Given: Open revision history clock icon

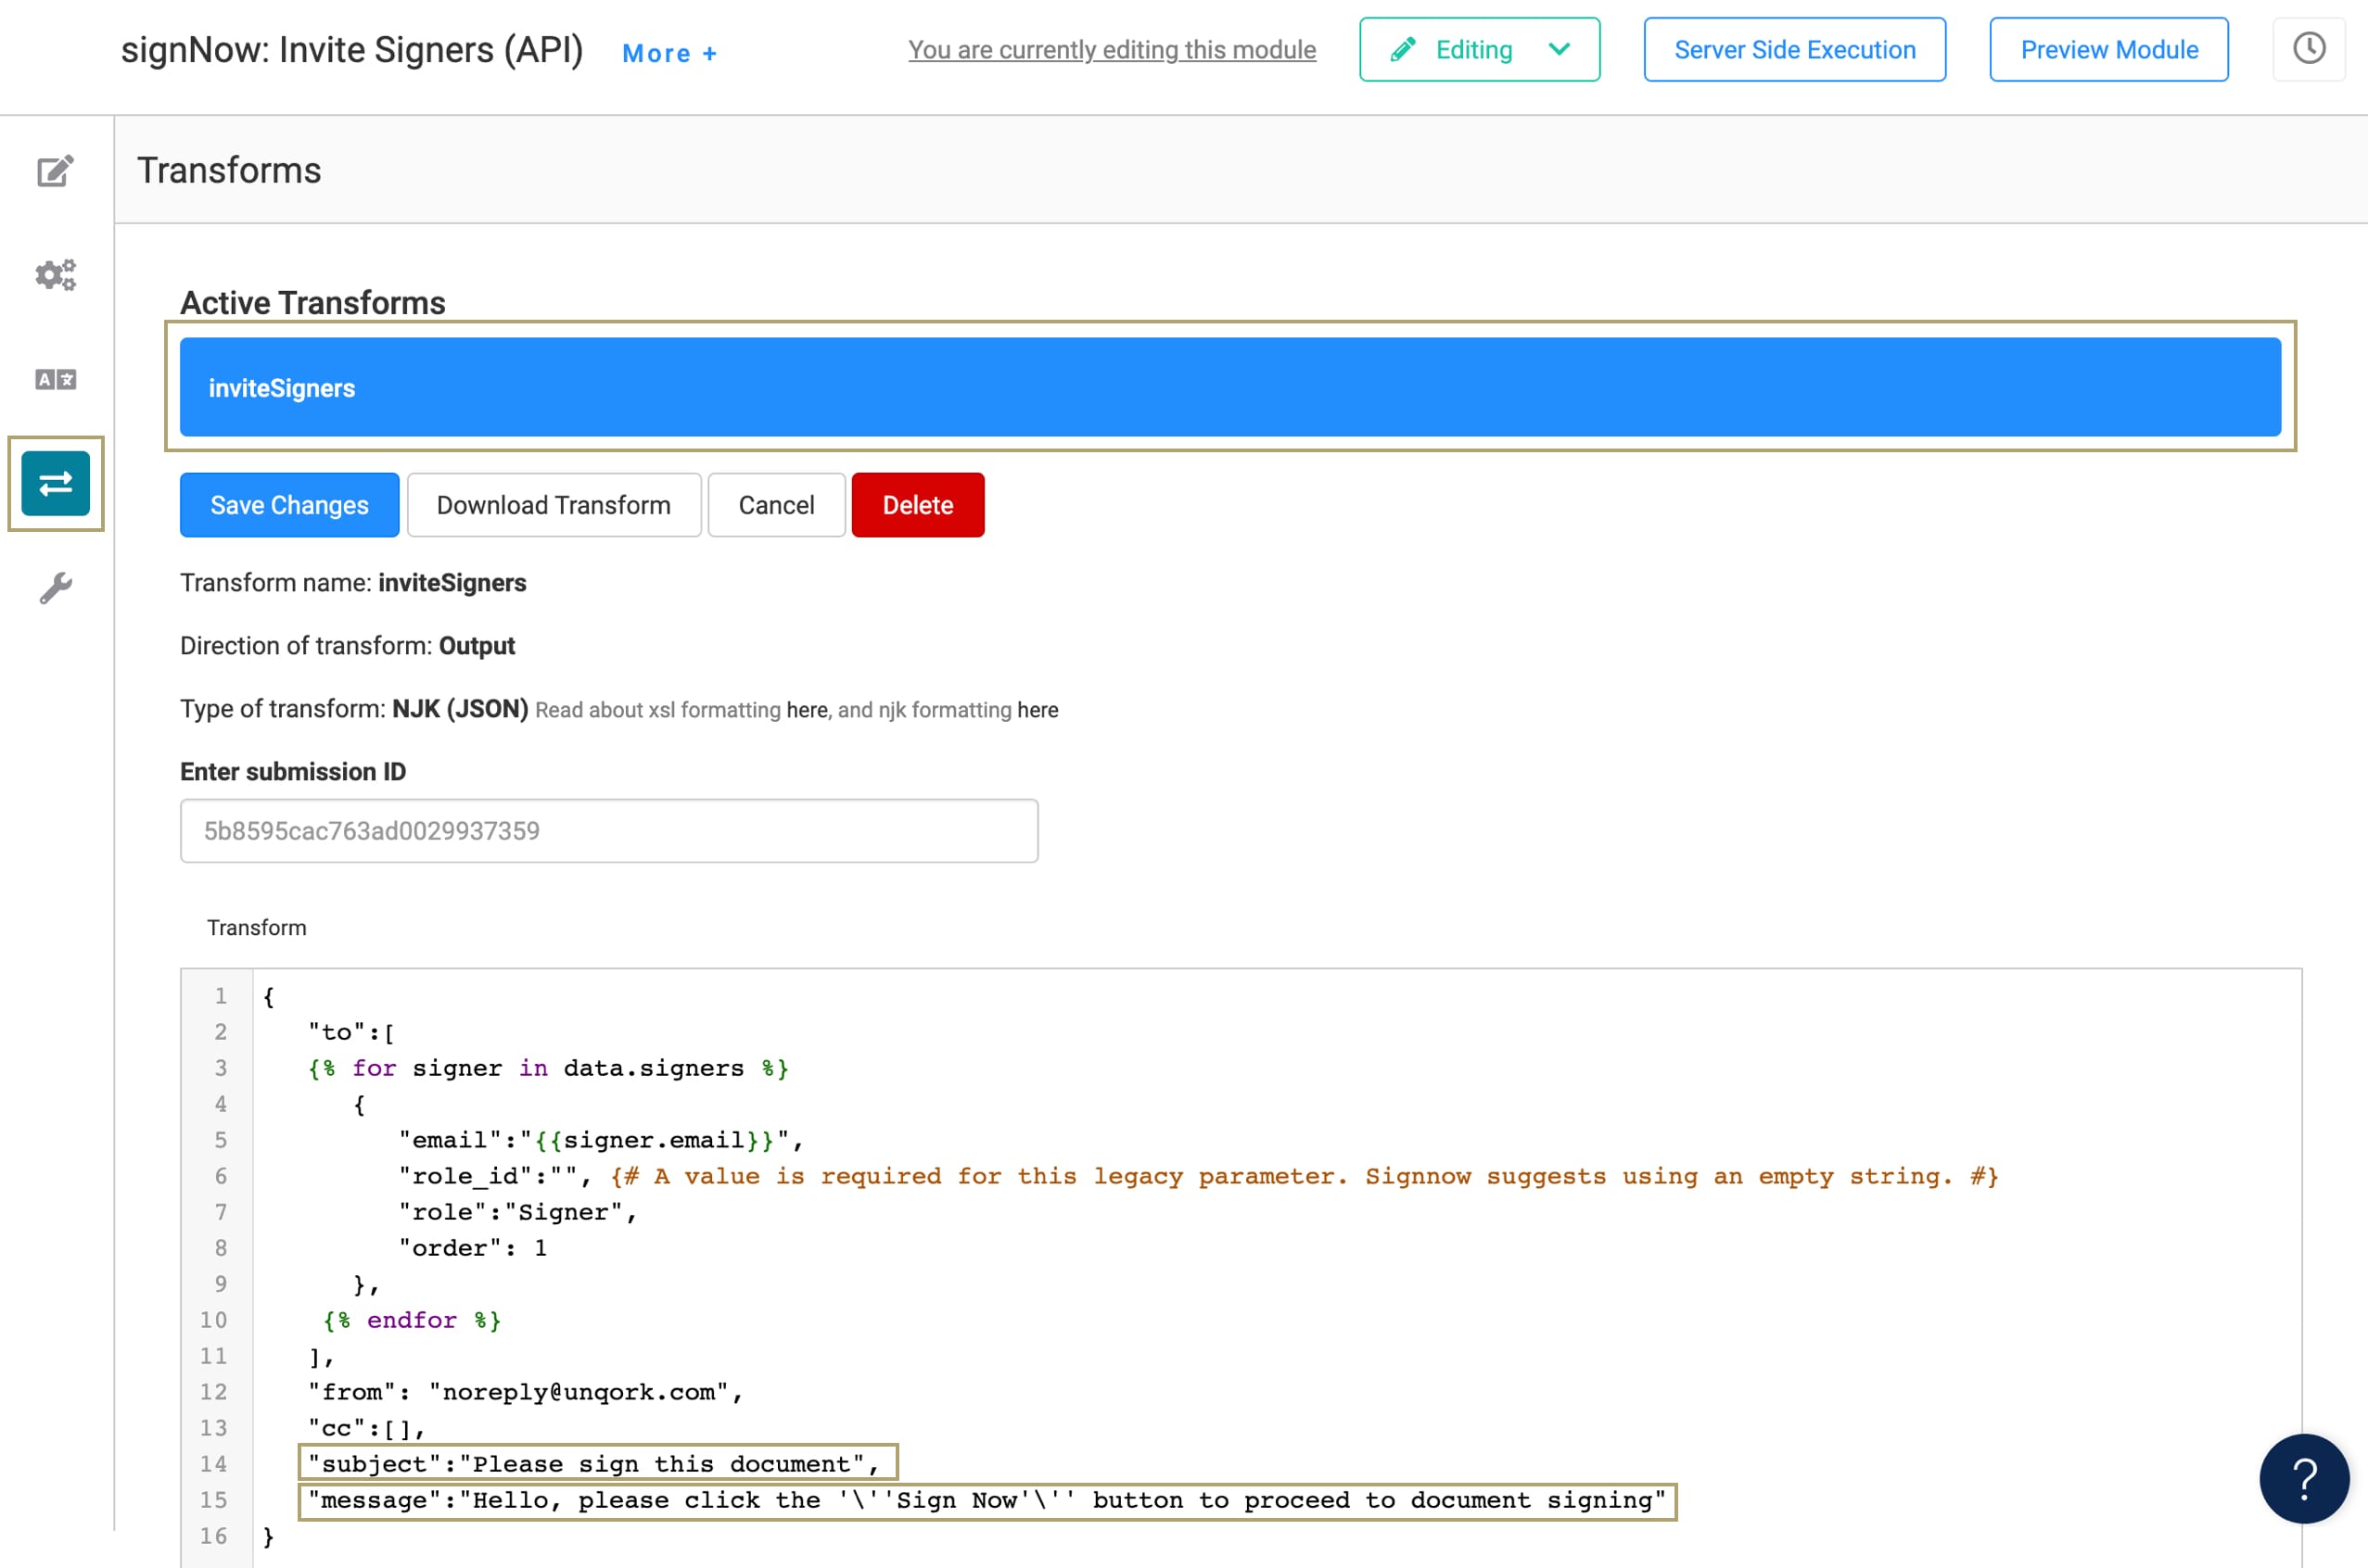Looking at the screenshot, I should tap(2308, 49).
